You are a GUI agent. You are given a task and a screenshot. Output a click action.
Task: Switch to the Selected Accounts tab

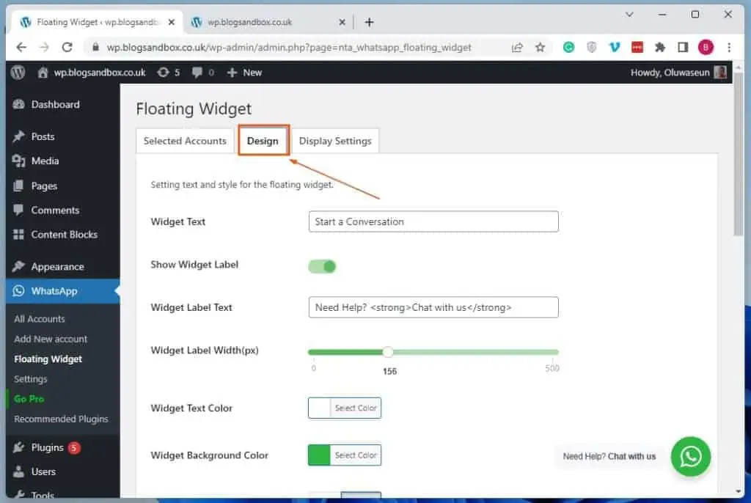(x=185, y=140)
